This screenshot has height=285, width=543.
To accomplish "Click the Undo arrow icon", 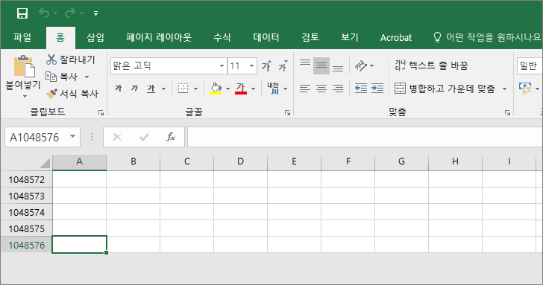I will pos(44,13).
